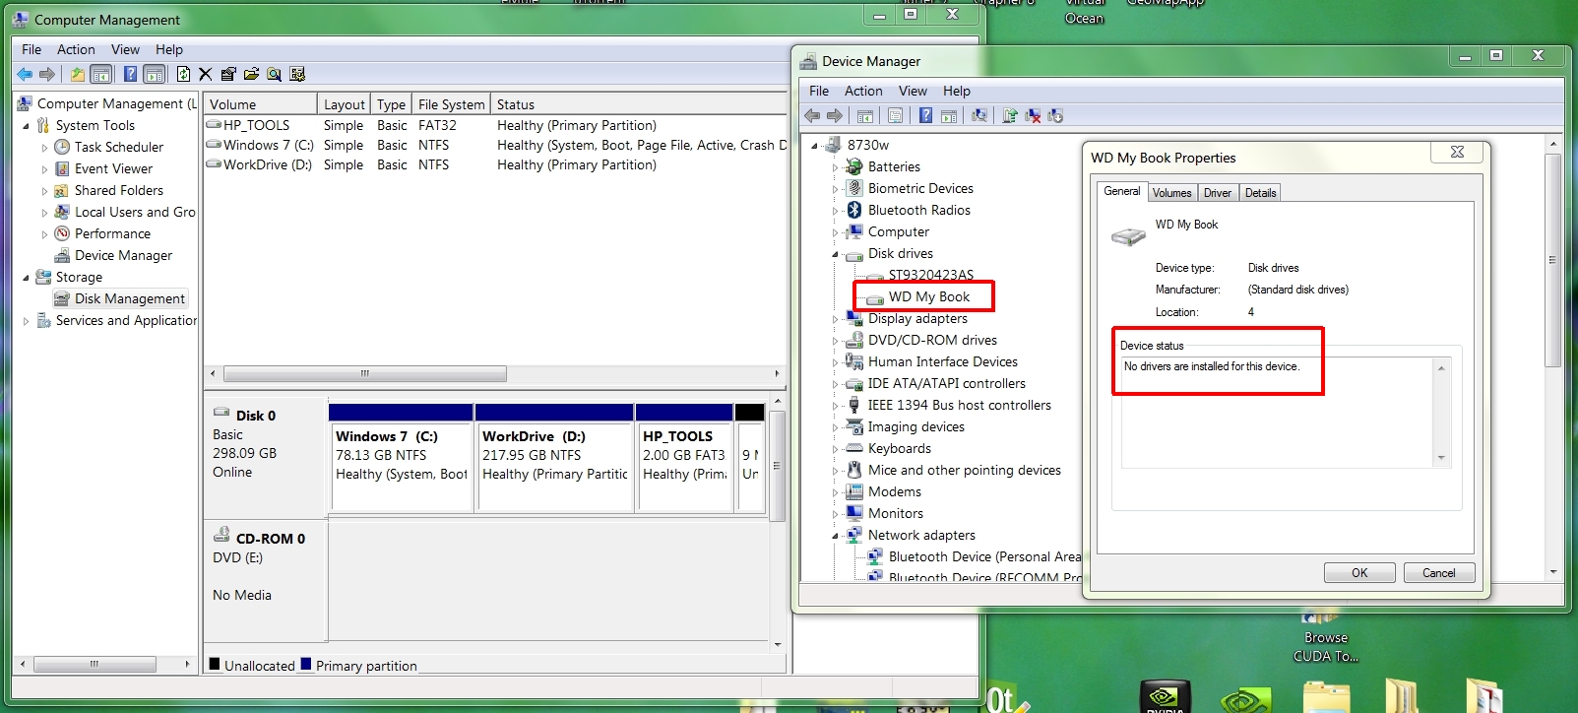Select Bluetooth Radios device category
Screen dimensions: 1578x713
(x=919, y=210)
